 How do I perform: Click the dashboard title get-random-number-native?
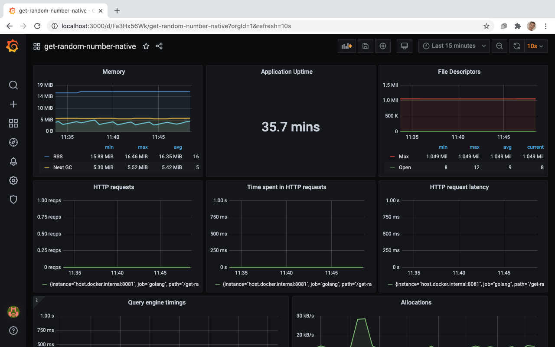point(90,46)
